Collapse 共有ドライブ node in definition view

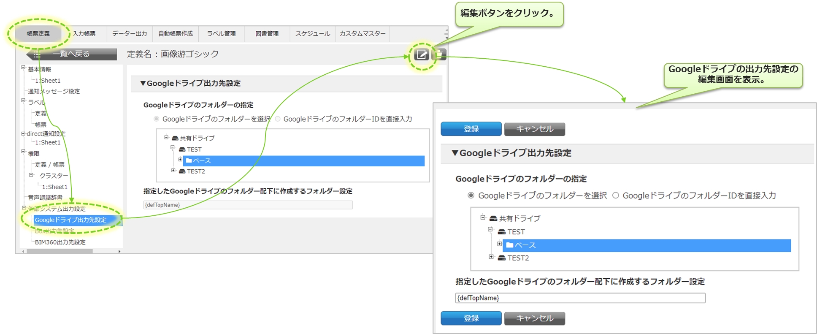[x=166, y=137]
